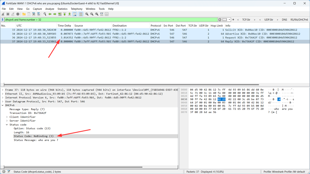This screenshot has height=174, width=310.
Task: Jump to the last packet
Action: tap(69, 14)
